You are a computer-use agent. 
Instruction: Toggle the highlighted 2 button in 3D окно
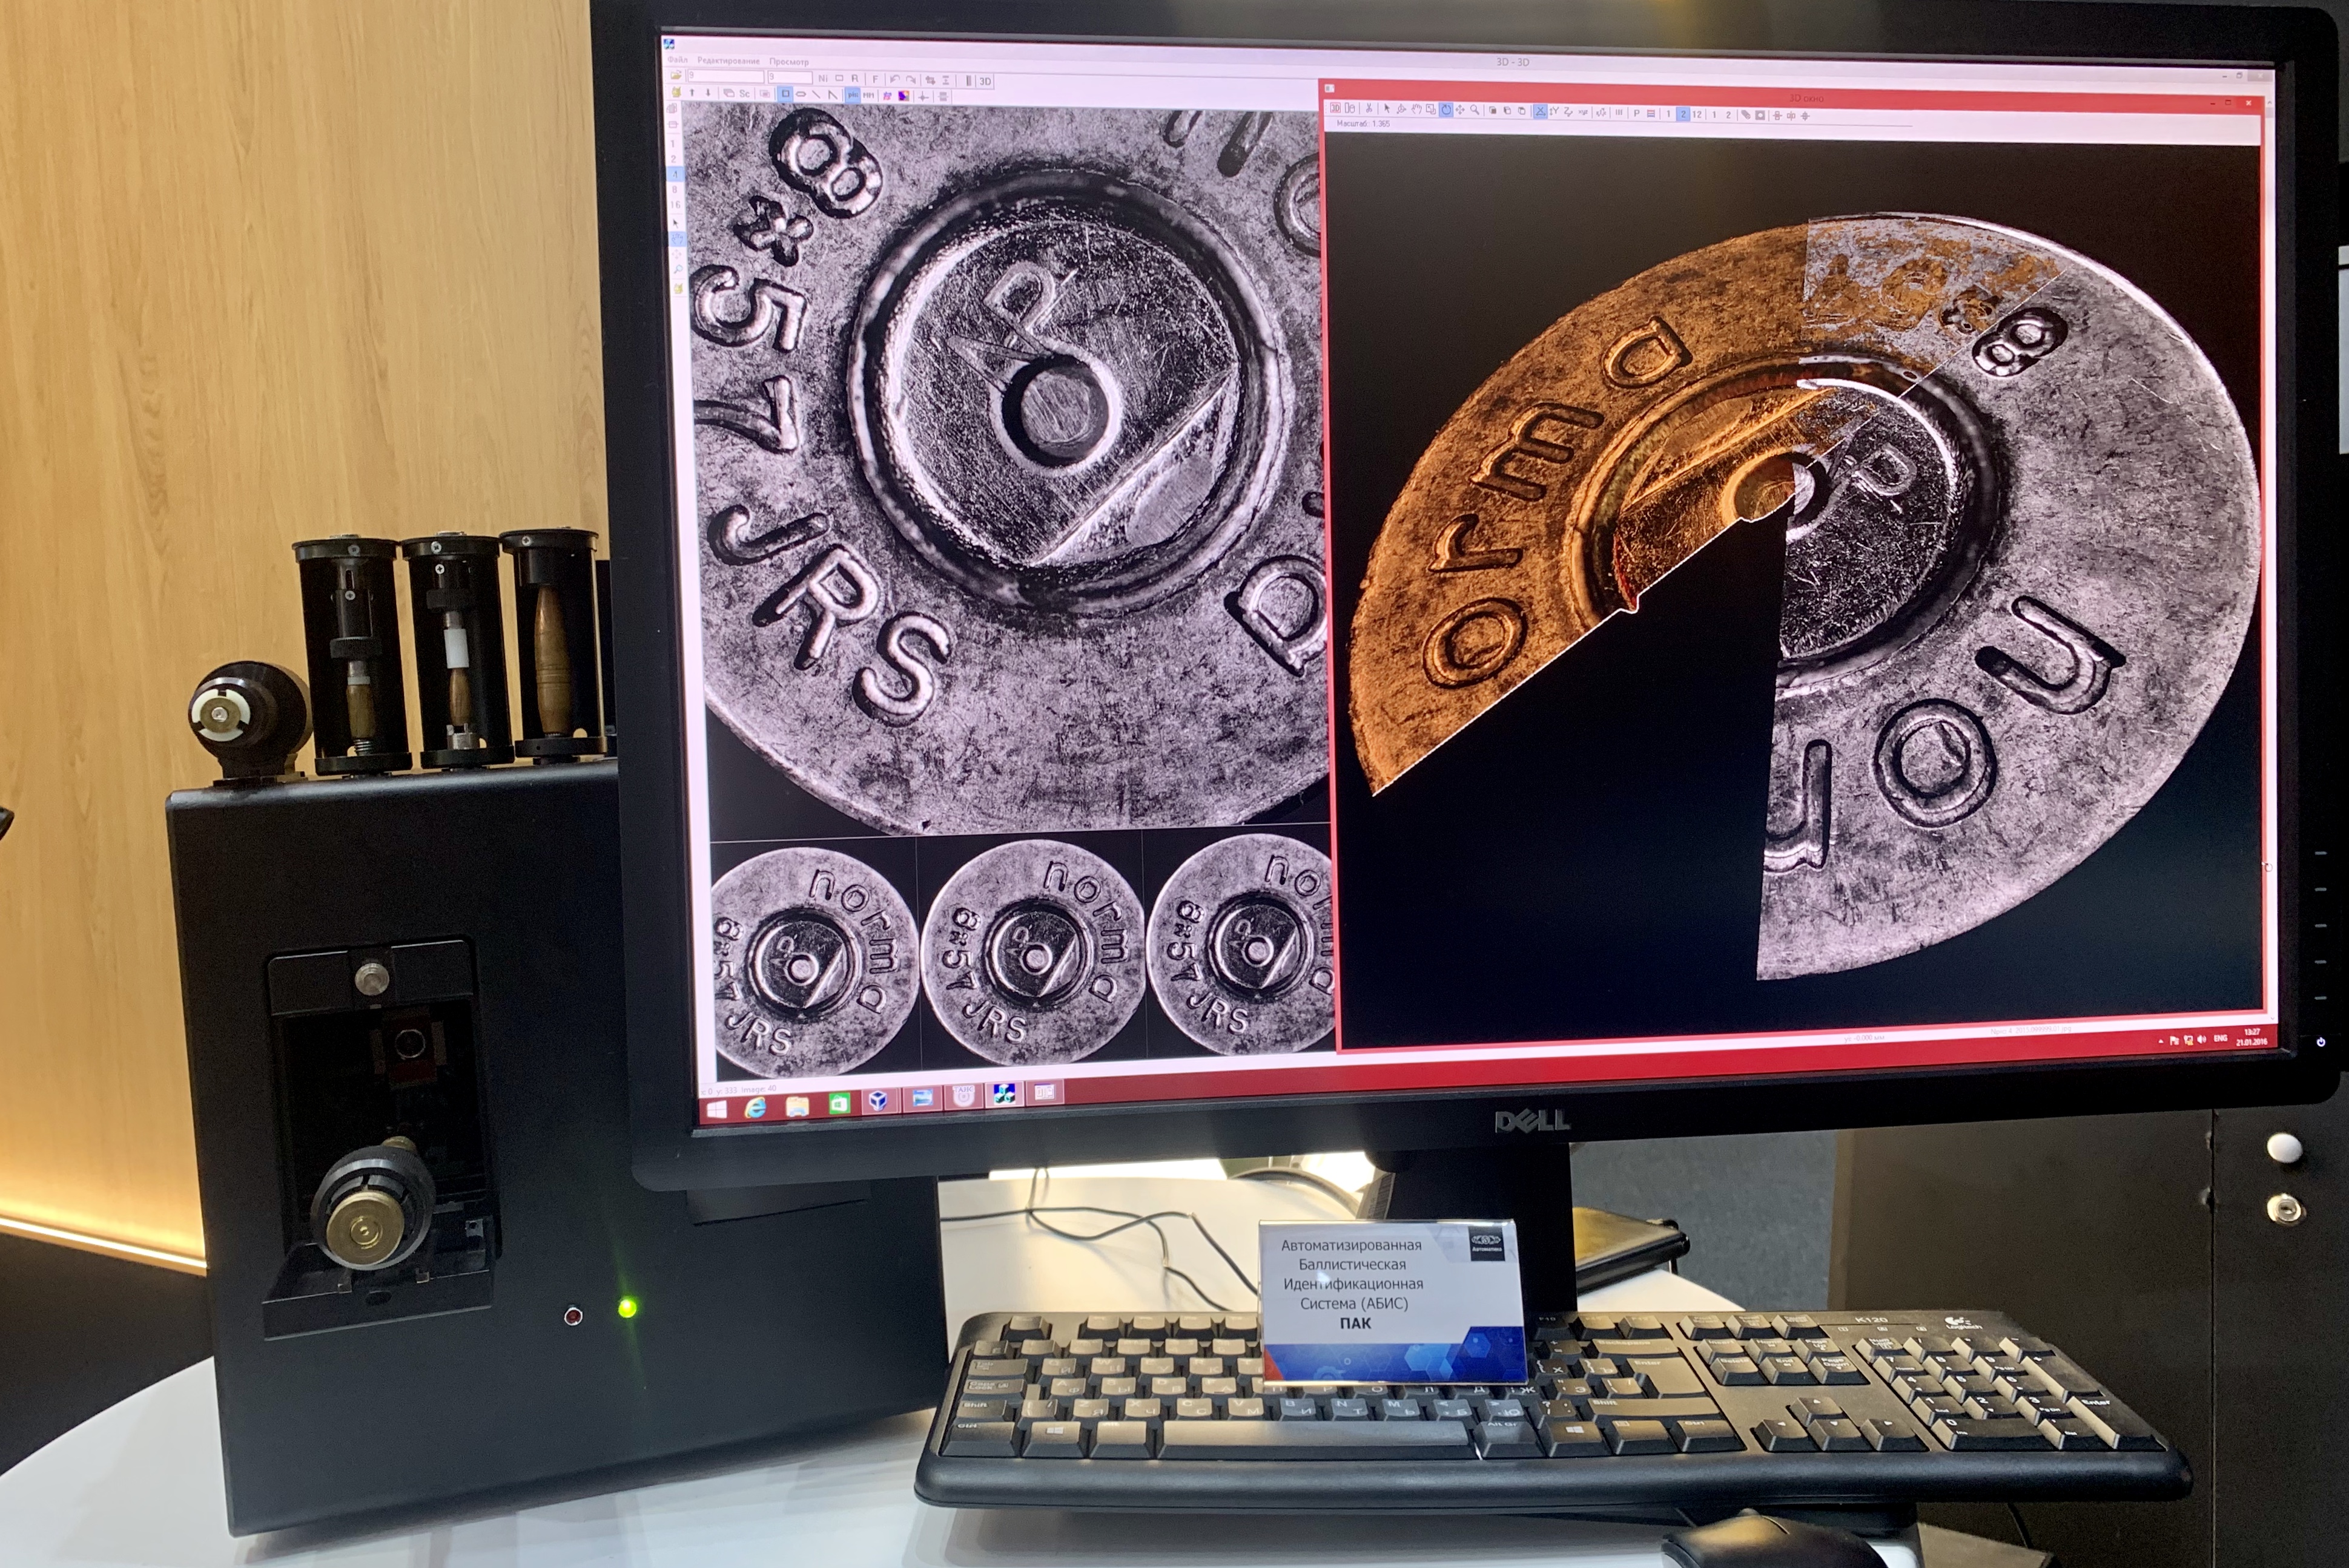pos(1683,114)
